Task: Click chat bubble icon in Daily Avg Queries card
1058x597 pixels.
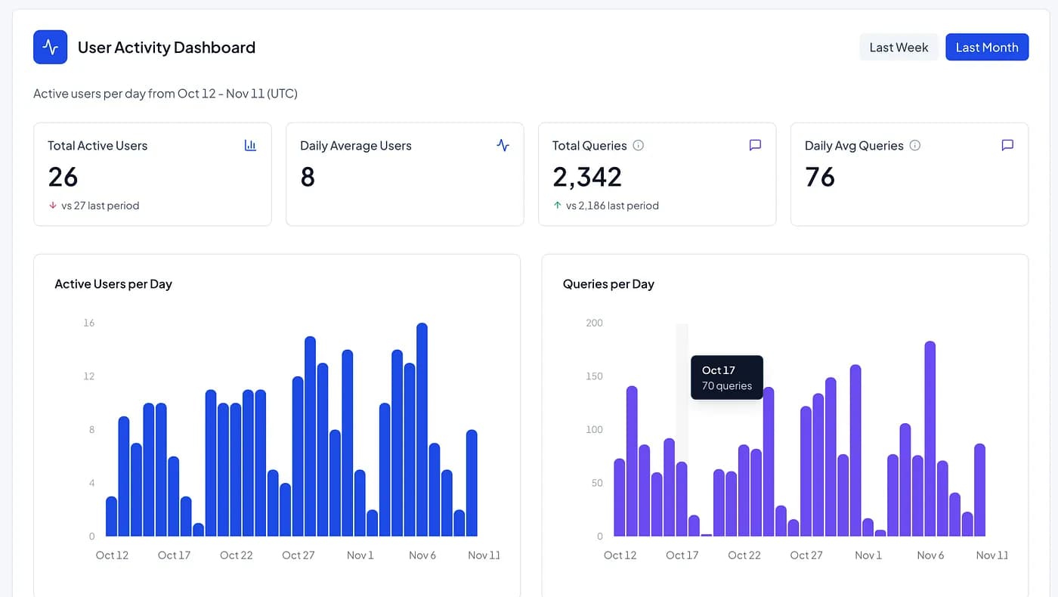Action: coord(1007,145)
